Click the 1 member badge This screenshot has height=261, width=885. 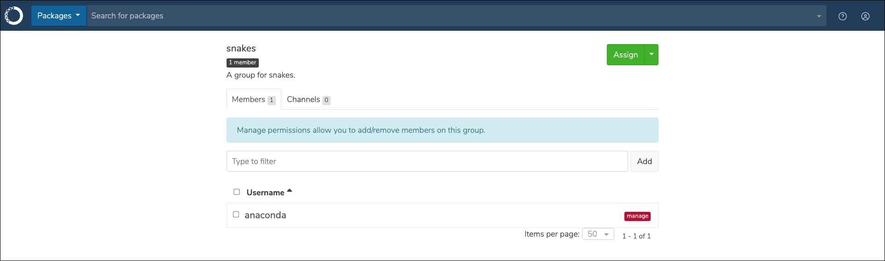(x=243, y=62)
